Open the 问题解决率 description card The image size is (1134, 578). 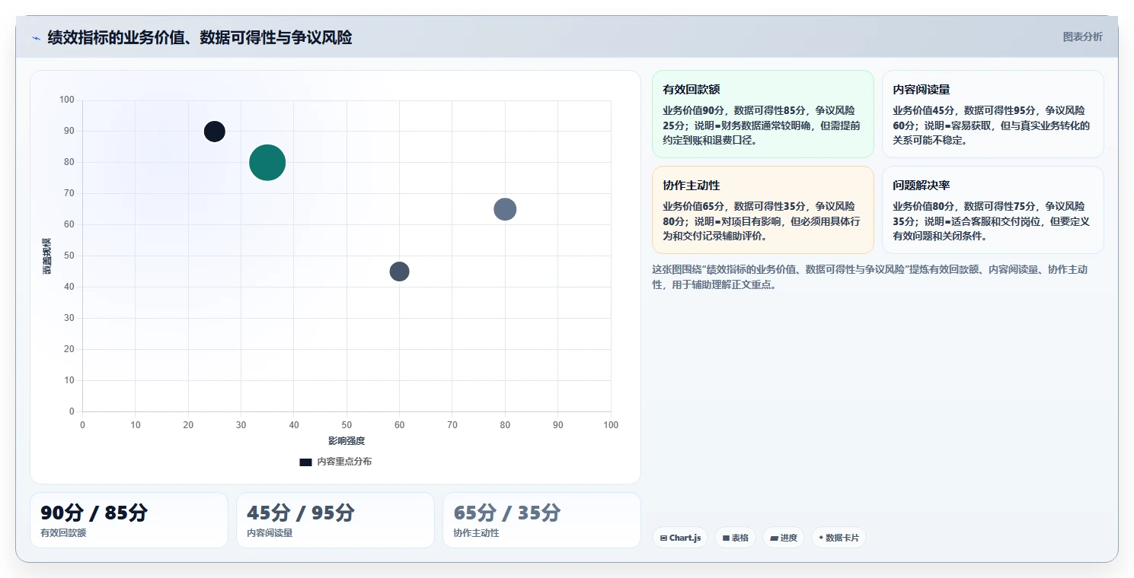point(993,210)
